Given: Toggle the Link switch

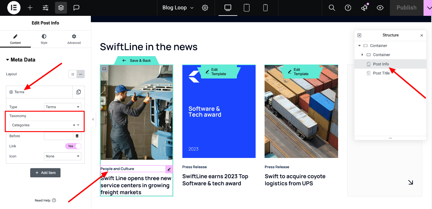Looking at the screenshot, I should point(73,146).
